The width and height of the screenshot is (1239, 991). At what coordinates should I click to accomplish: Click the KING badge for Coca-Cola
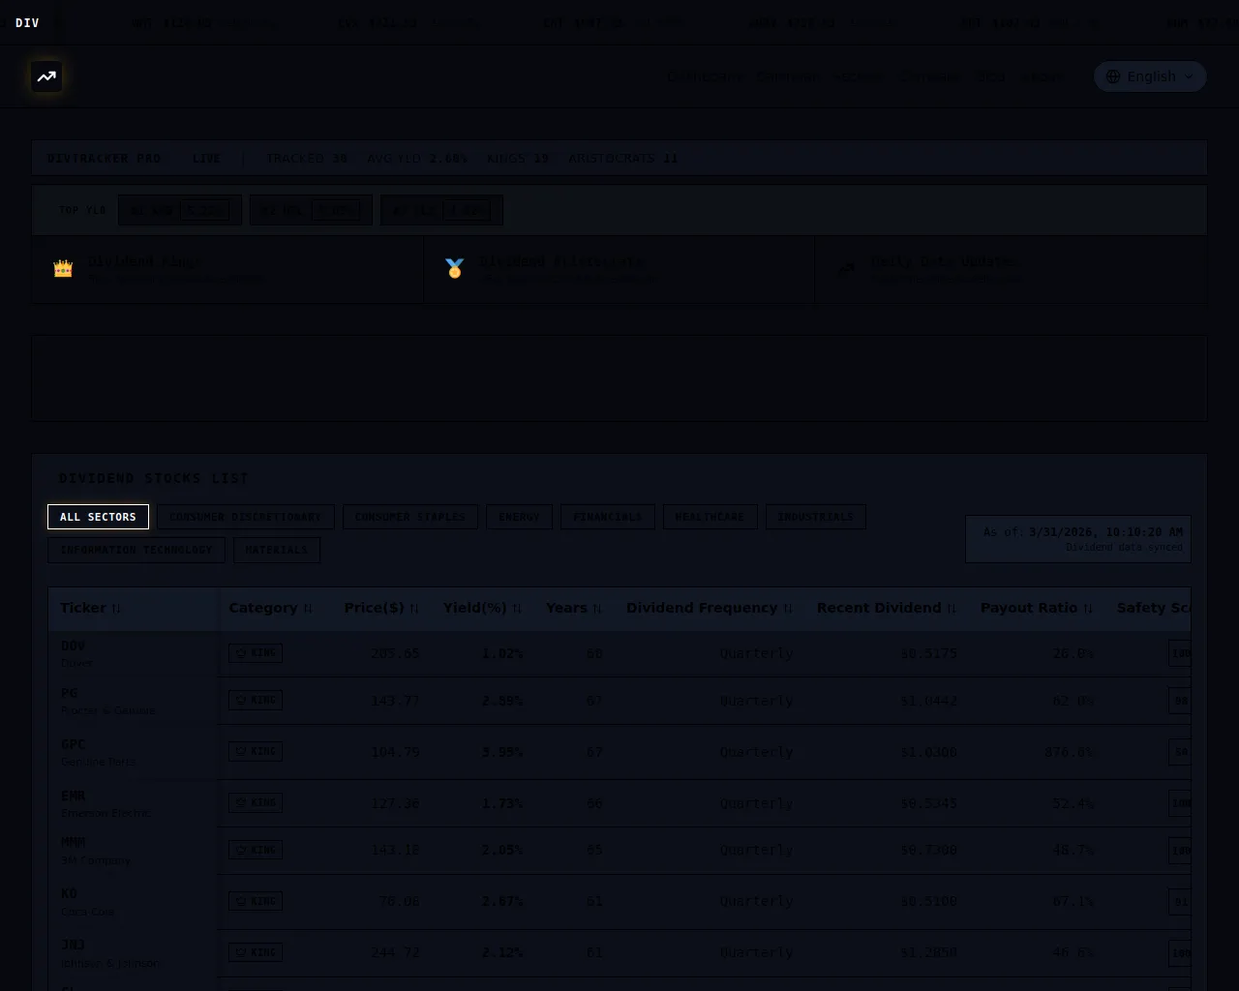click(256, 901)
